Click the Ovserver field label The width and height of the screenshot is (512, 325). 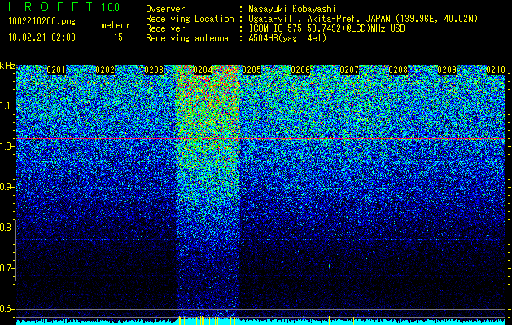click(165, 10)
